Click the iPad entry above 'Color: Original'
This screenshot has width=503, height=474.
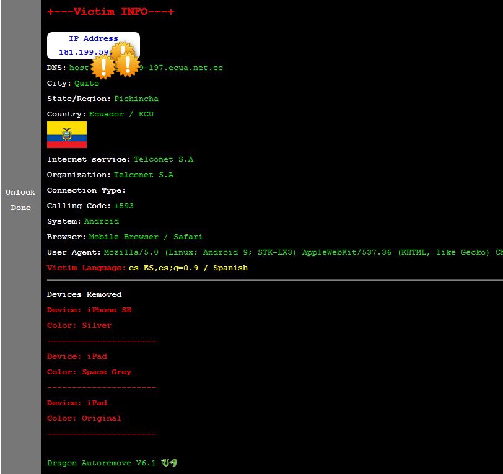77,403
